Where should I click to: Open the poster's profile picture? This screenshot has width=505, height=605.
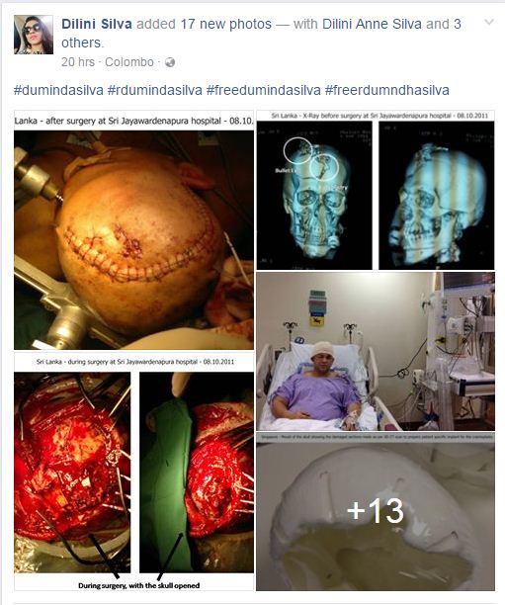(x=34, y=35)
